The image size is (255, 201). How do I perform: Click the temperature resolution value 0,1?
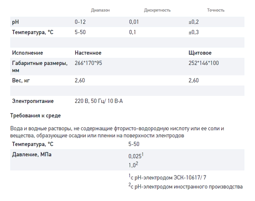132,32
